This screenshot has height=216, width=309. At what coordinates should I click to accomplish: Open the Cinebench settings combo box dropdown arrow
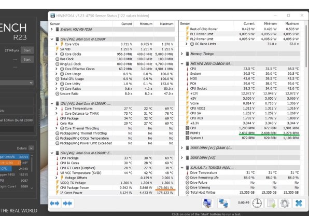click(x=31, y=83)
